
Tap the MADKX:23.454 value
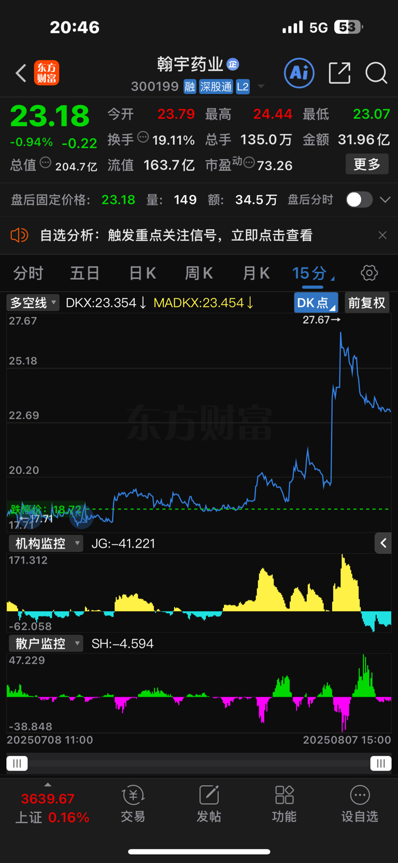203,303
